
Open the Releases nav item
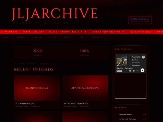click(x=37, y=37)
